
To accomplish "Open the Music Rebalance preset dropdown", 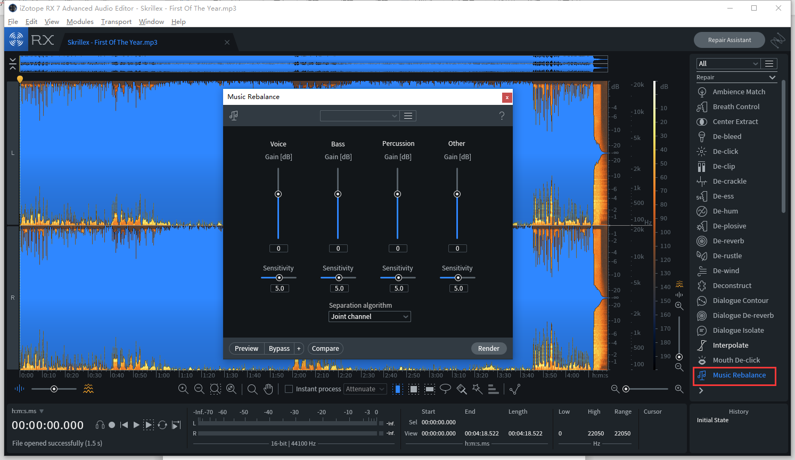I will [359, 116].
